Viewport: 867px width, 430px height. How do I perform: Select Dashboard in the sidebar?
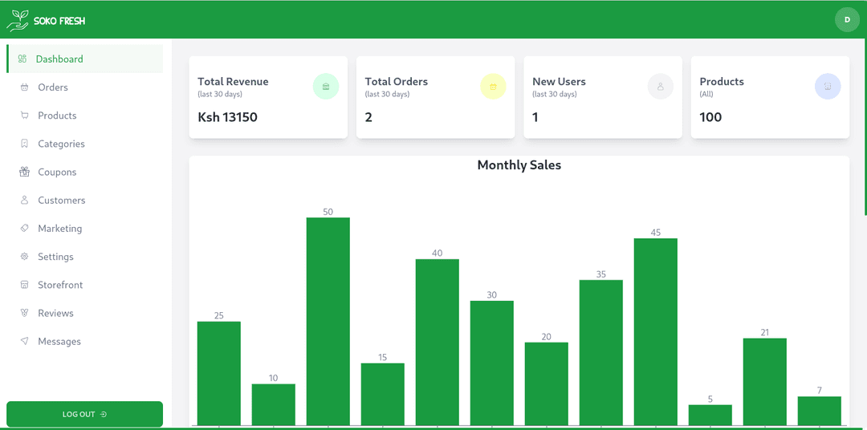[59, 59]
